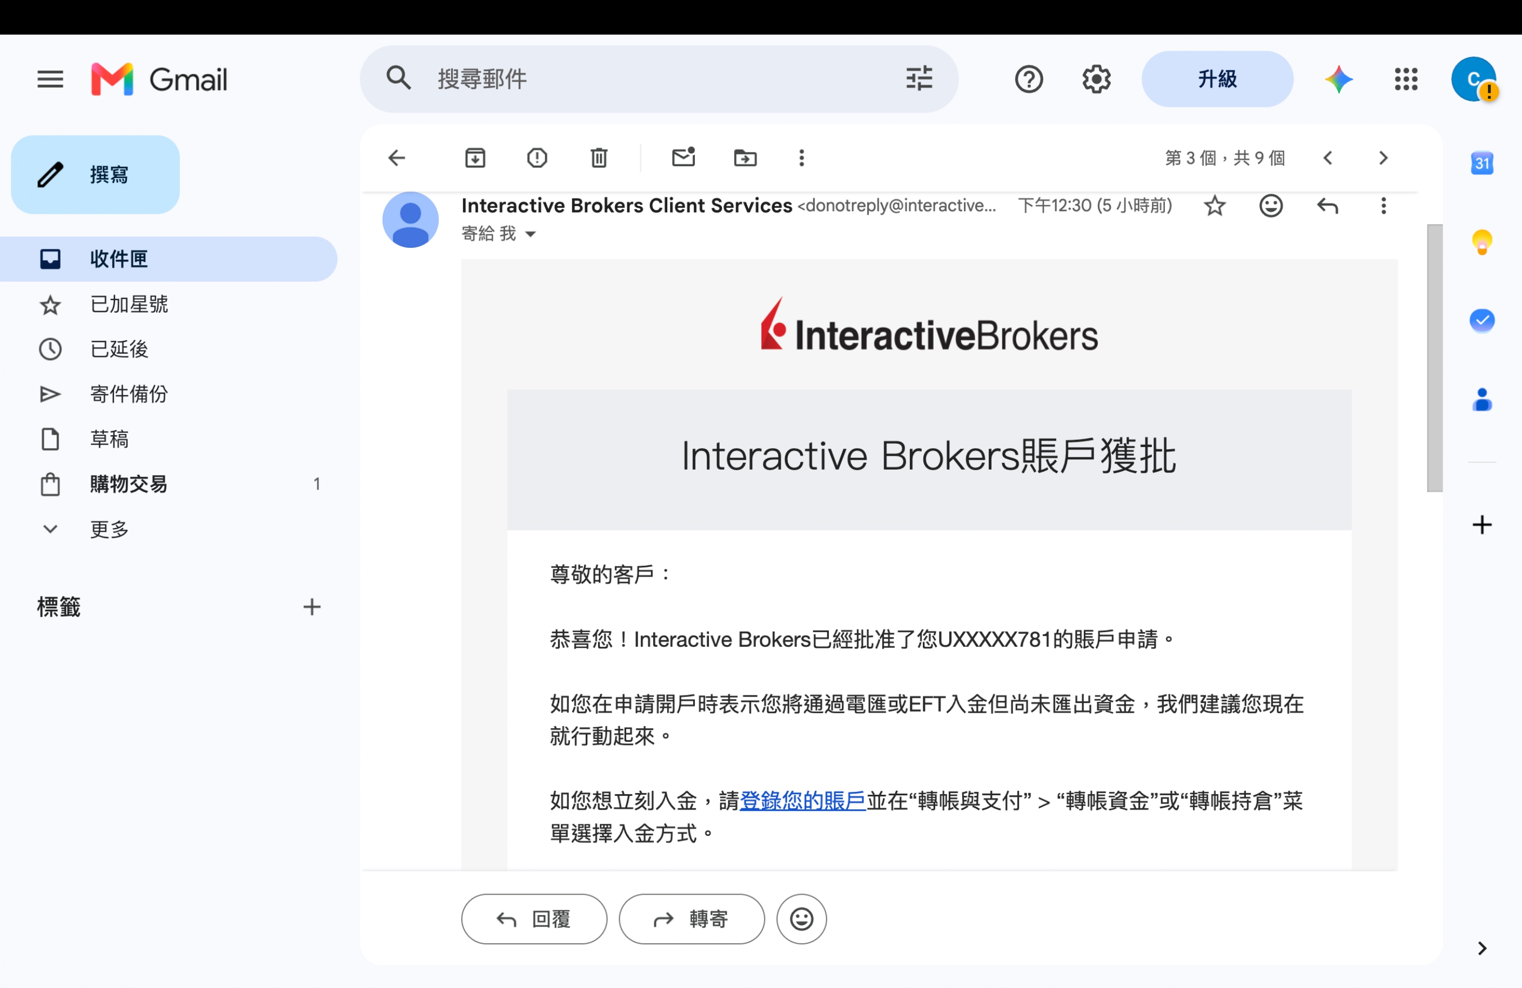Open settings gear icon
The height and width of the screenshot is (988, 1522).
tap(1096, 79)
